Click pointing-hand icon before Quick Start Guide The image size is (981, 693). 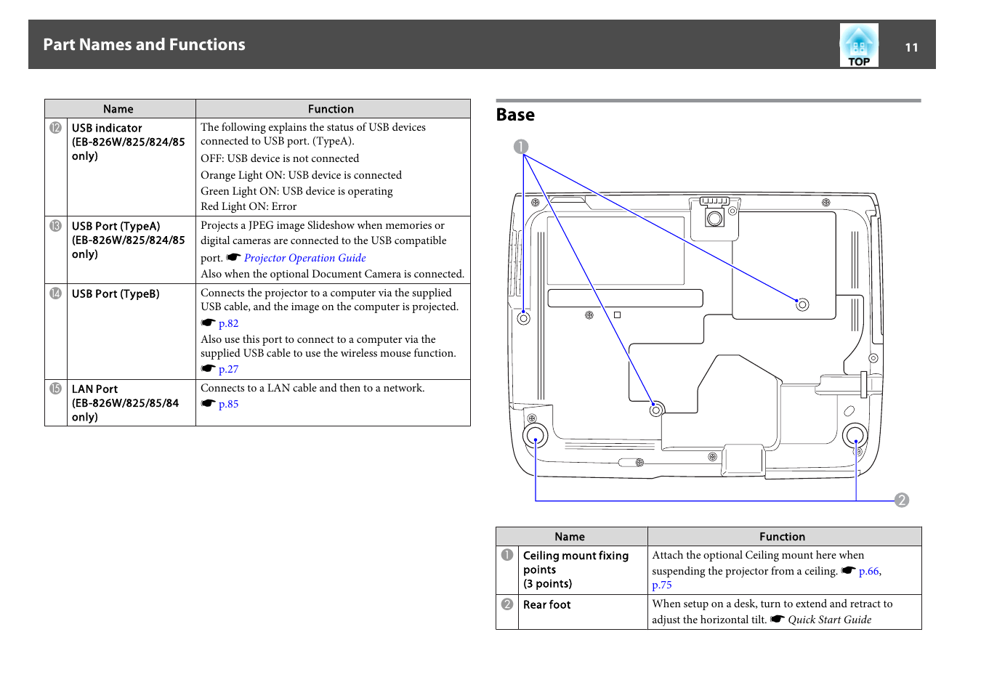tap(778, 619)
